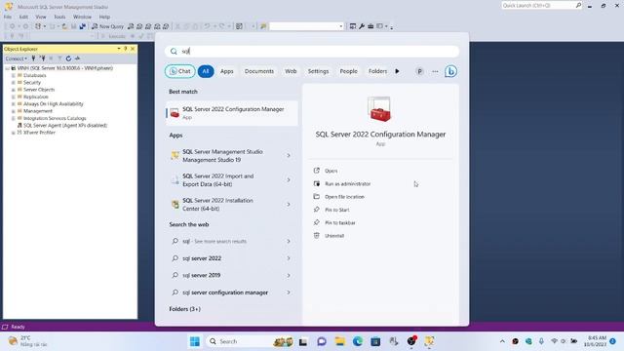Viewport: 624px width, 351px height.
Task: Expand the Security node
Action: click(13, 82)
